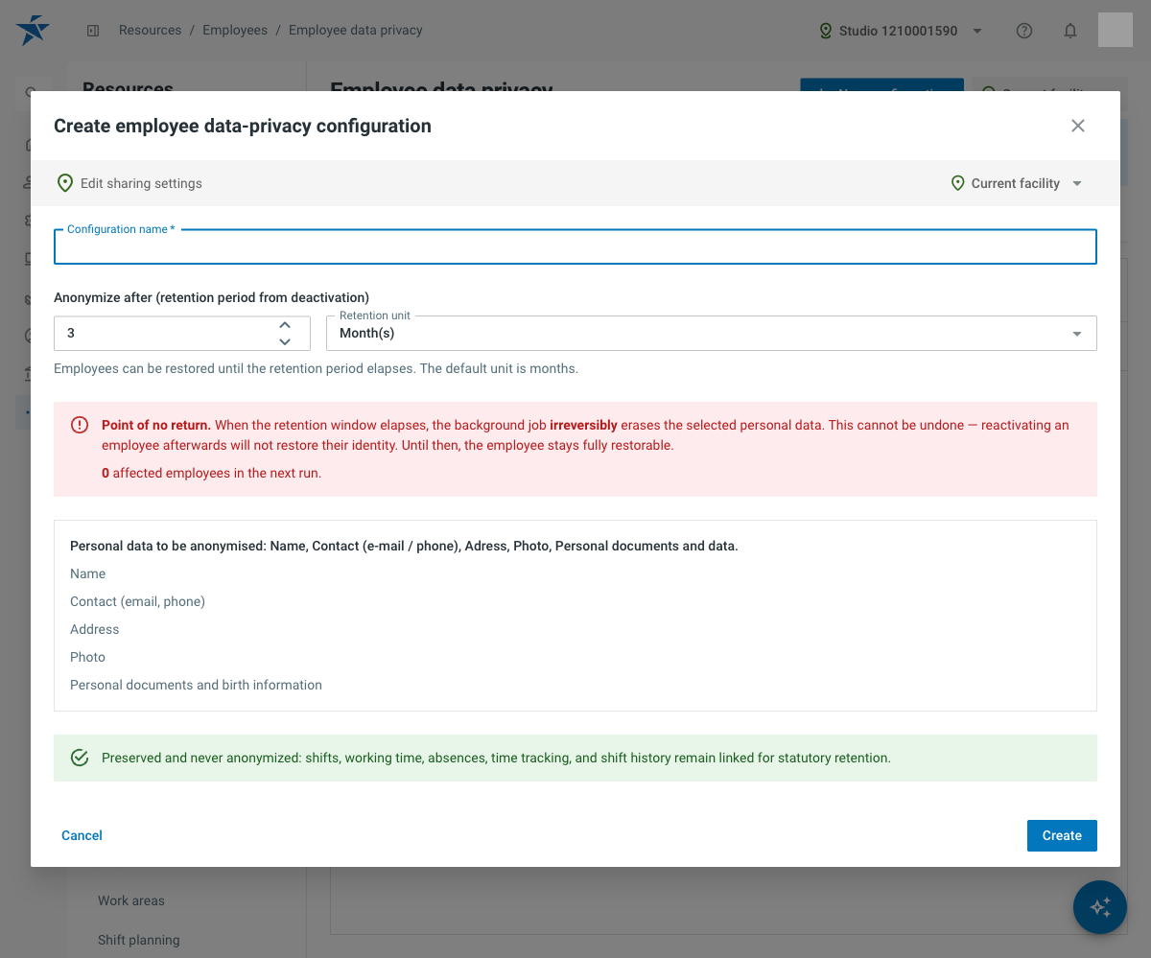Click the 'Name' personal data row

click(x=87, y=573)
